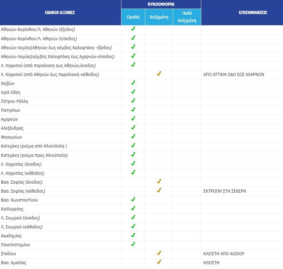Click green checkmark in Ακαδημίας row
The image size is (283, 269).
tap(133, 235)
